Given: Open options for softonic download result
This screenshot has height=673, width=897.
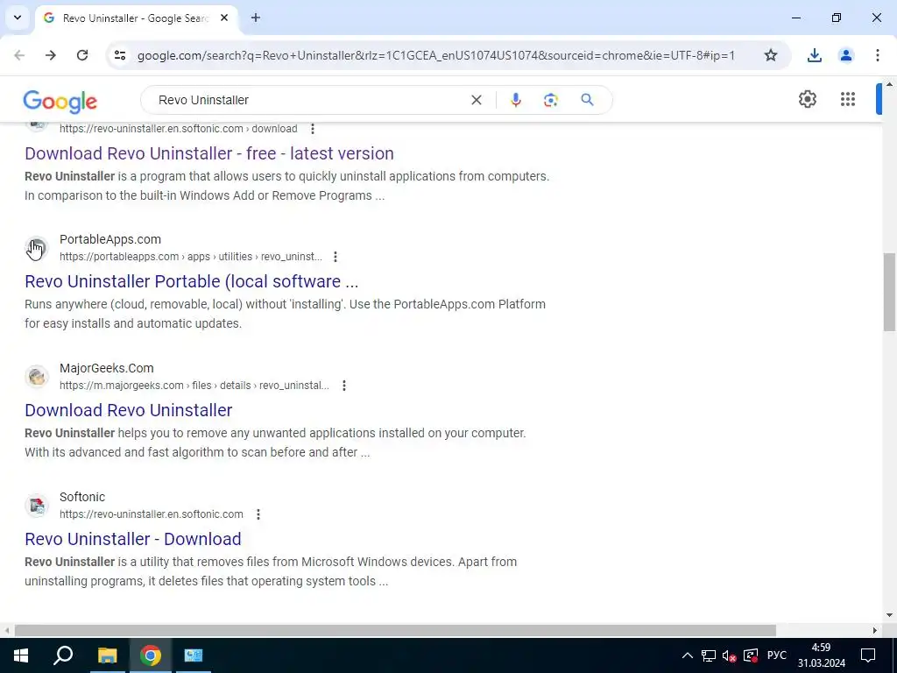Looking at the screenshot, I should 313,129.
